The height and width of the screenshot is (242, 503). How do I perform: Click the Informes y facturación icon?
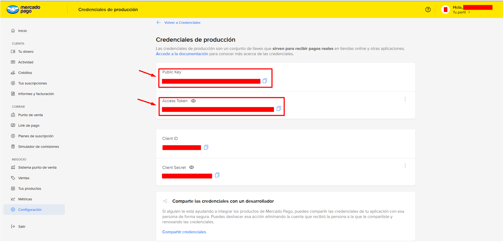13,94
